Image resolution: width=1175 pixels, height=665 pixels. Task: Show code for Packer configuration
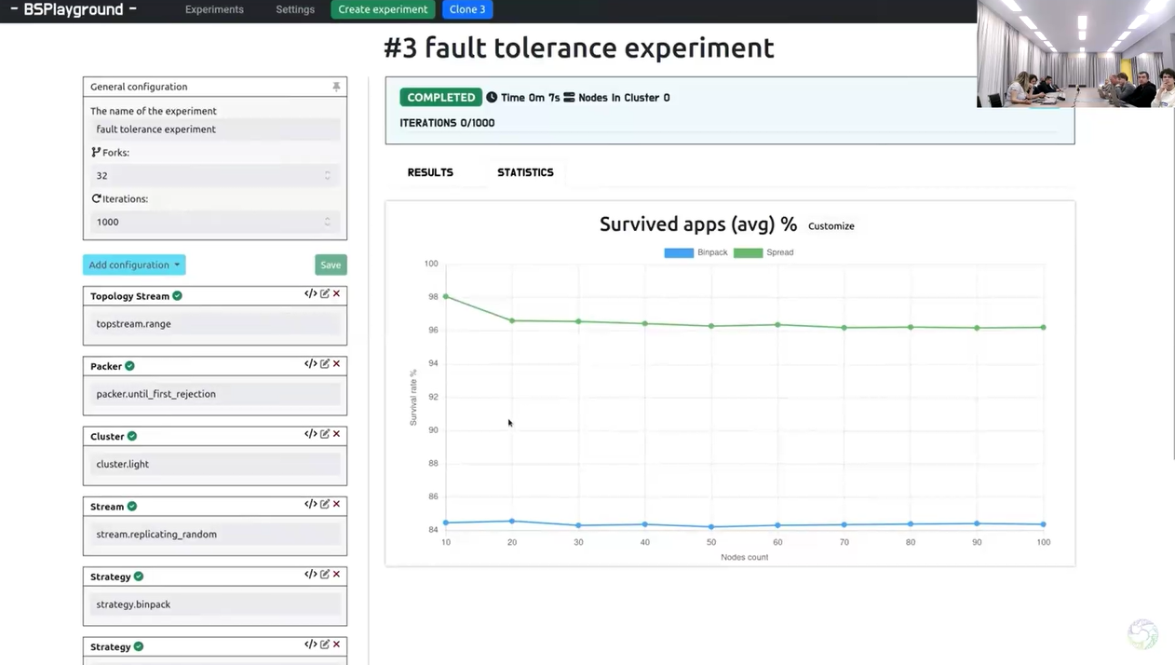click(310, 364)
